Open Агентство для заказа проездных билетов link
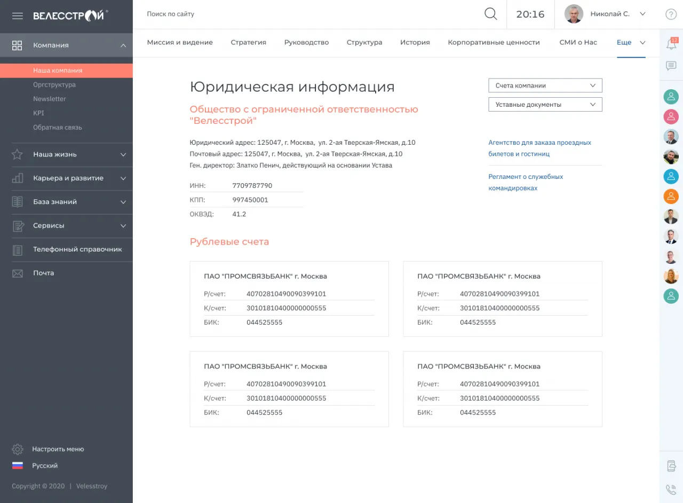The height and width of the screenshot is (503, 683). (539, 148)
